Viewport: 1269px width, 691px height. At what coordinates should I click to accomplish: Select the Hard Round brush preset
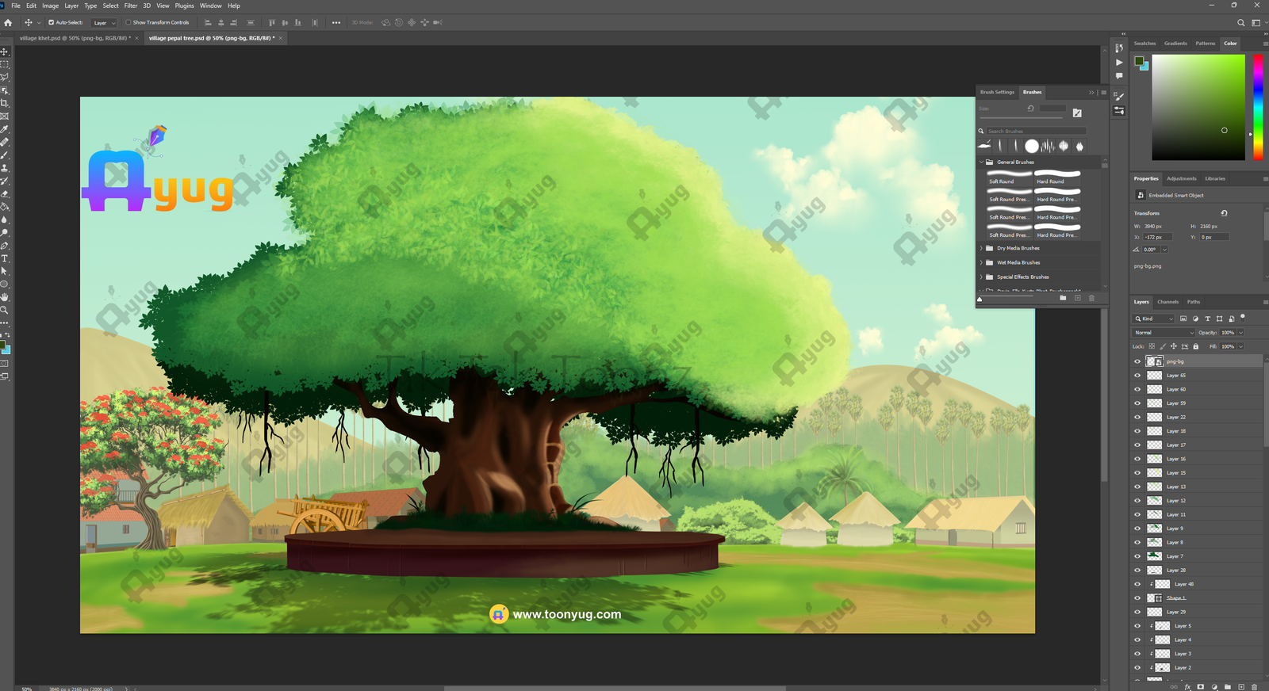tap(1057, 176)
